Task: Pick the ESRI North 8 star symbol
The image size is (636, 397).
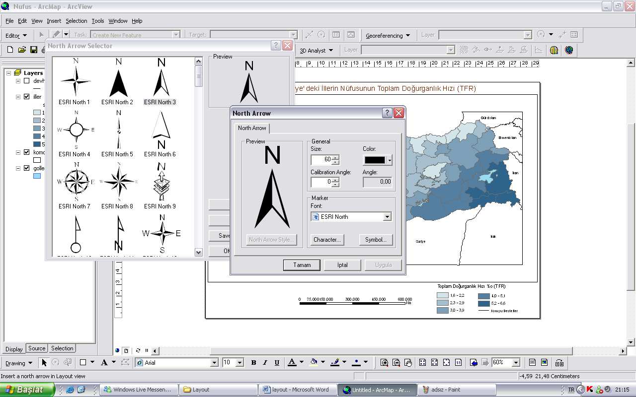Action: [117, 186]
